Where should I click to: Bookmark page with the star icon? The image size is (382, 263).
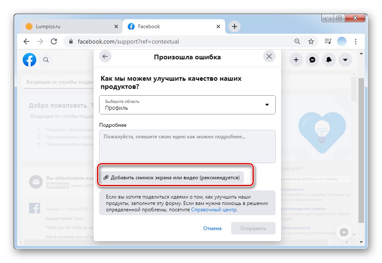pos(311,42)
